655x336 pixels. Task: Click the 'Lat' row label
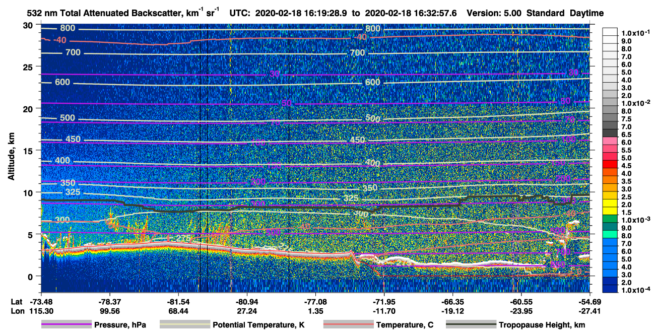(x=17, y=302)
